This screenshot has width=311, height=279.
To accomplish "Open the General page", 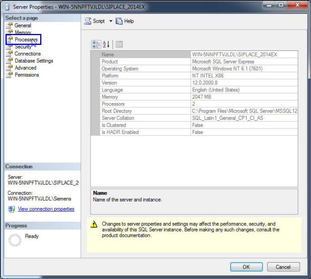I will pyautogui.click(x=23, y=26).
